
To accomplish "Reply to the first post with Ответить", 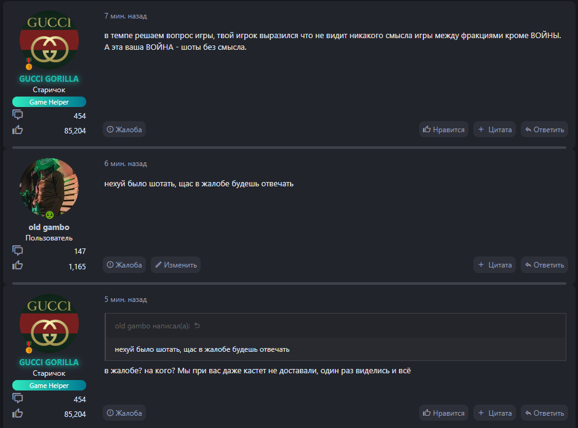I will point(544,129).
